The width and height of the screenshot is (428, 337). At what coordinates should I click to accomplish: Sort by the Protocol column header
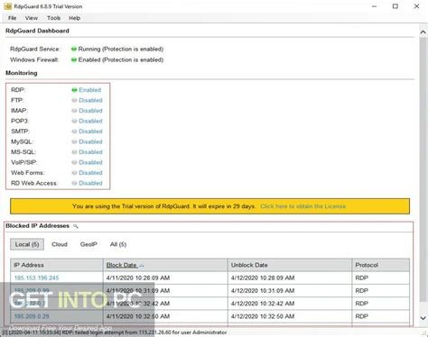coord(381,265)
